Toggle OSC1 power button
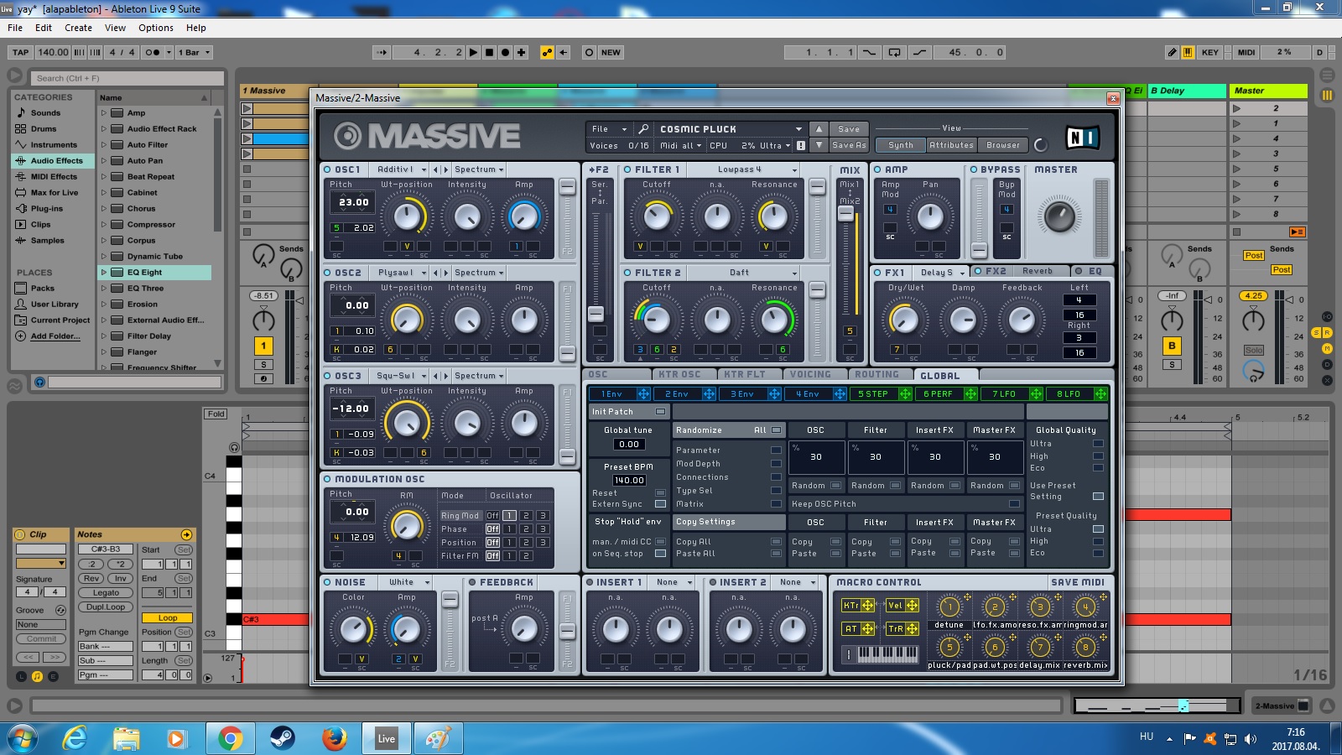1342x755 pixels. coord(327,169)
